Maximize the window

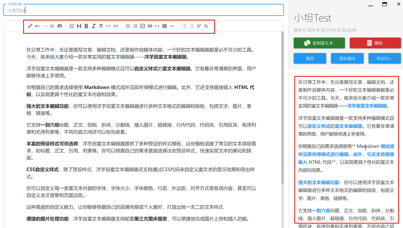point(384,4)
